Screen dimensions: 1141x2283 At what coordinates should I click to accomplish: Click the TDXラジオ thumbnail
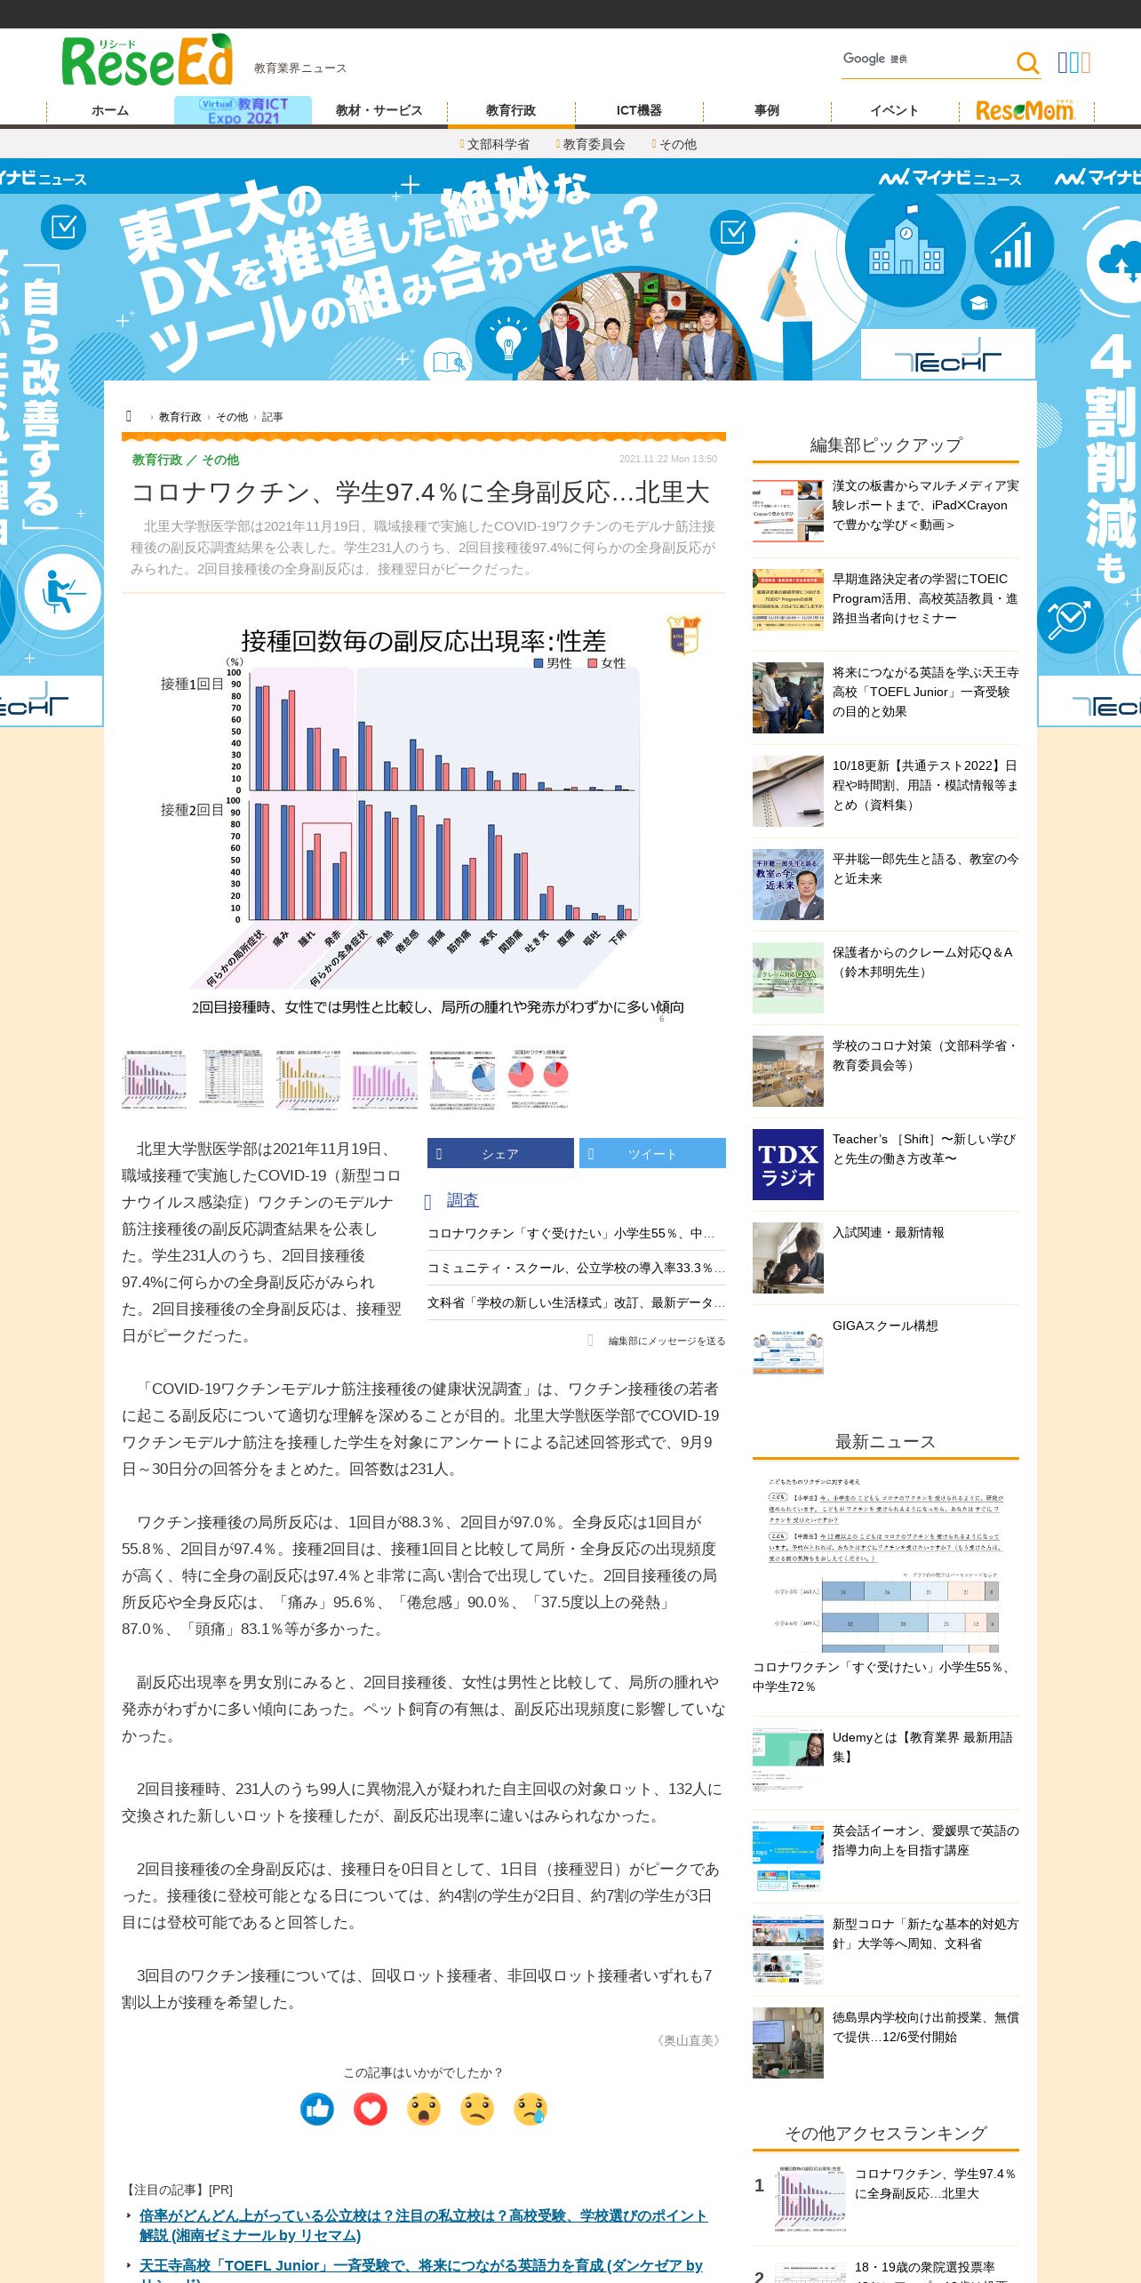click(x=788, y=1165)
